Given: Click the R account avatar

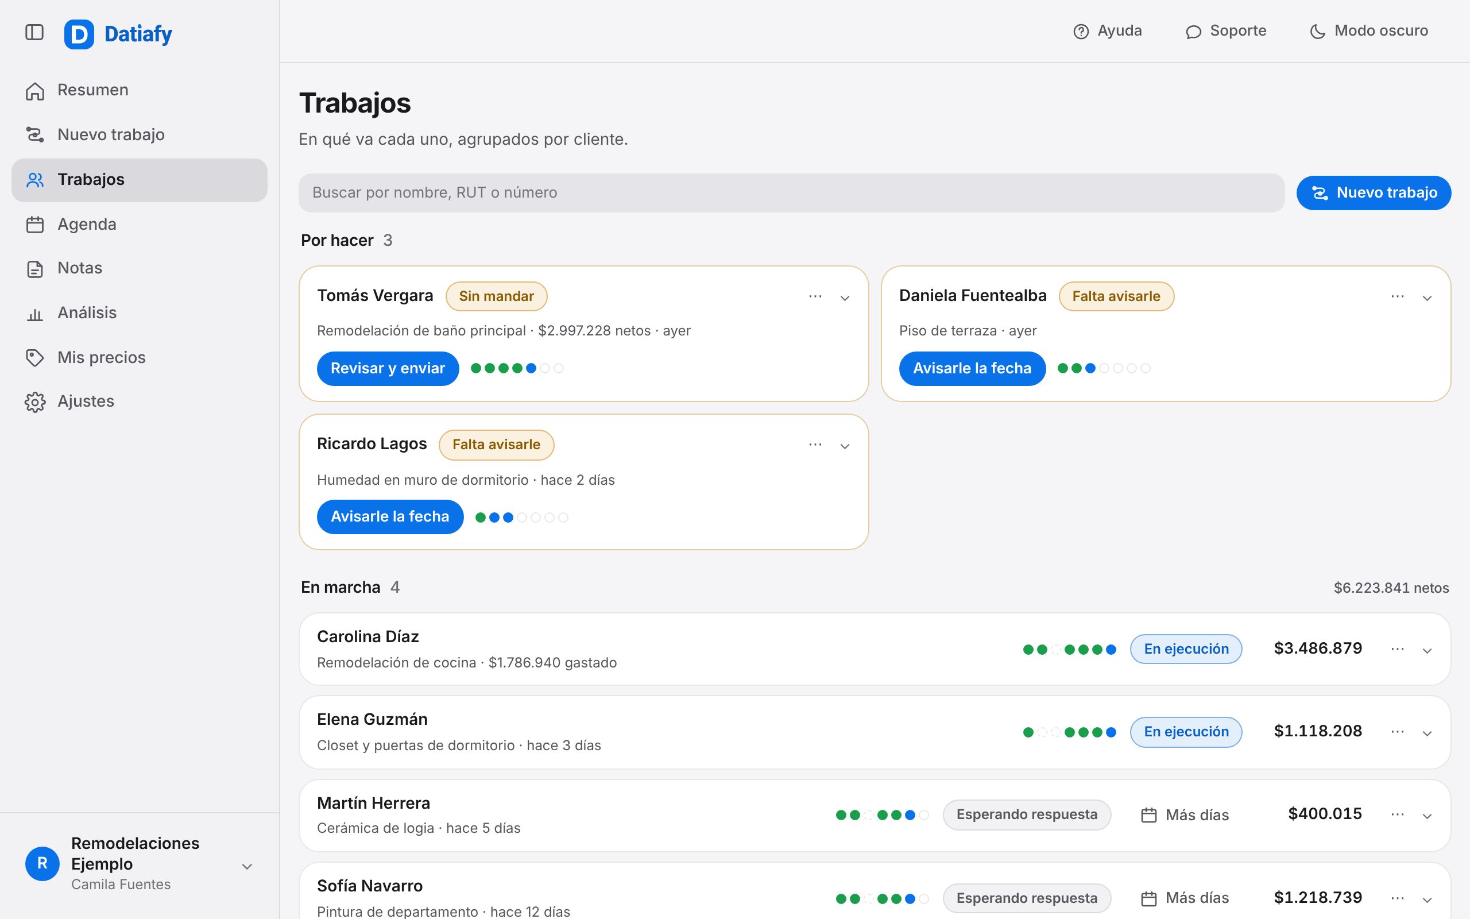Looking at the screenshot, I should click(x=42, y=864).
